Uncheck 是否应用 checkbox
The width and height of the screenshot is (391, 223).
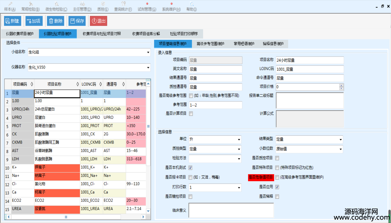coord(277,187)
